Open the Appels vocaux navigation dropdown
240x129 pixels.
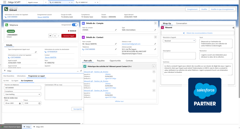click(x=46, y=2)
